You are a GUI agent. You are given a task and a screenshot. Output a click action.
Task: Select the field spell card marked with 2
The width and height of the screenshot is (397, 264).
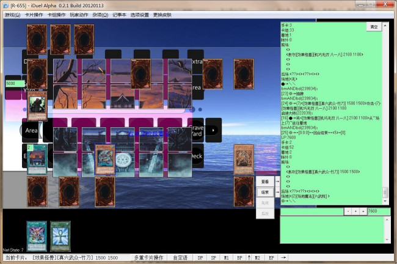coord(37,159)
